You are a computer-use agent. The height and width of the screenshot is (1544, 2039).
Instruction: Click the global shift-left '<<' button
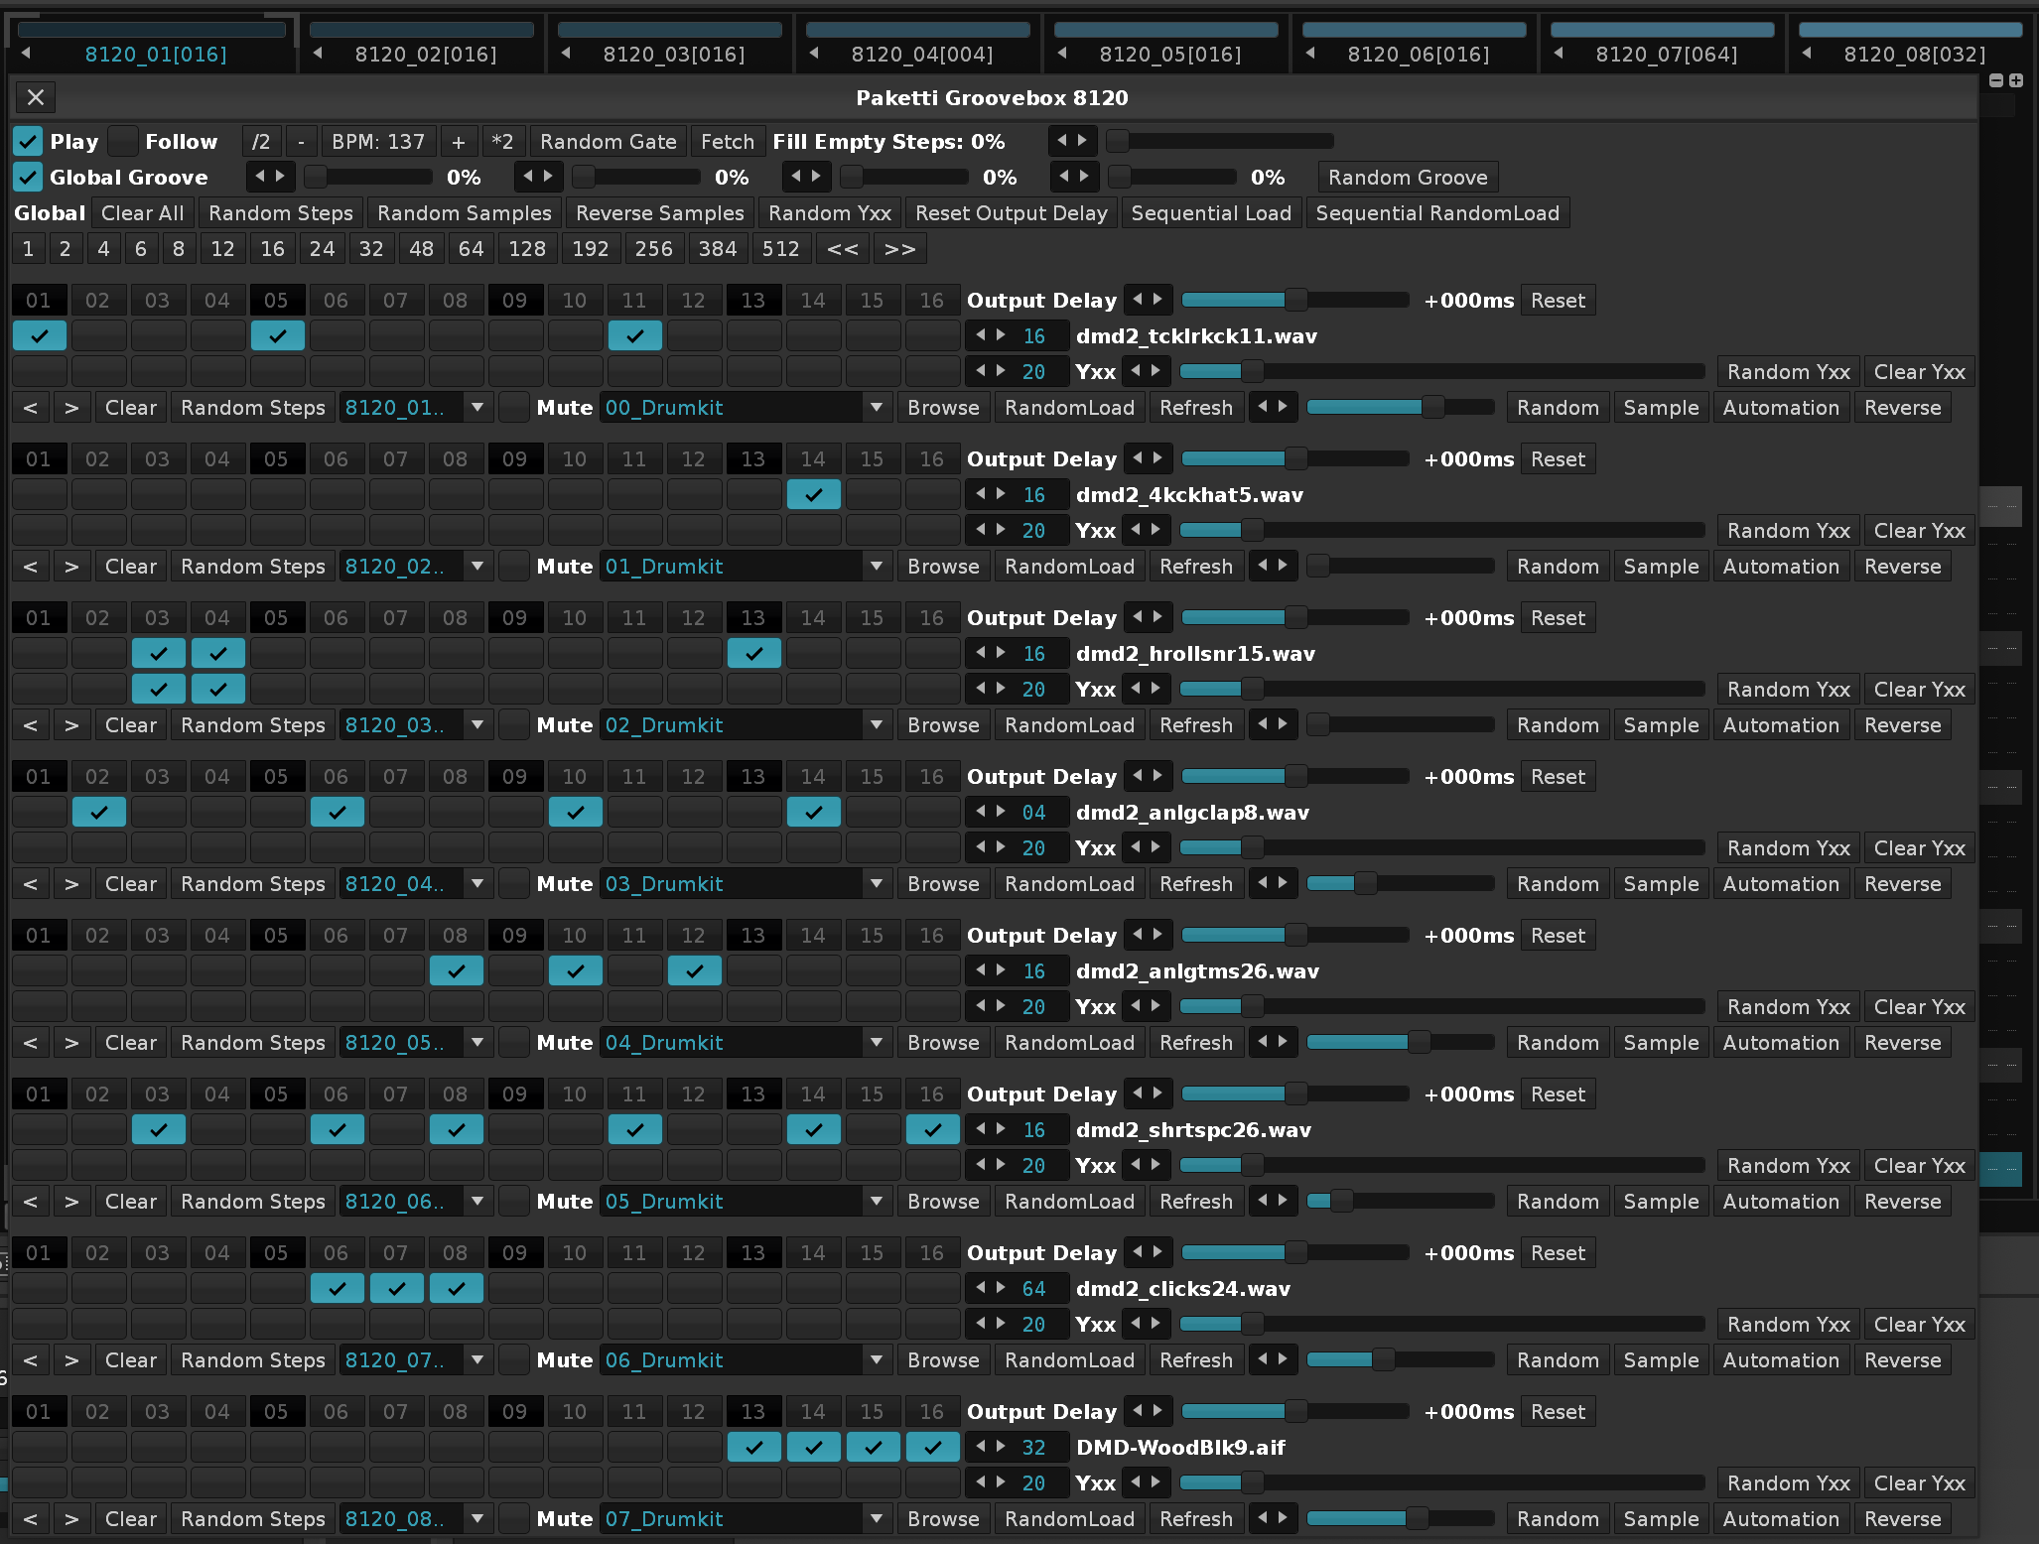pos(842,249)
